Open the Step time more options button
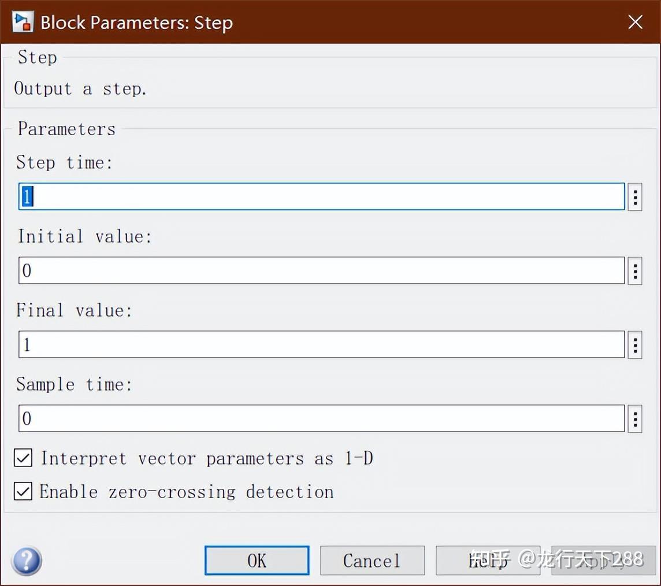 tap(635, 197)
